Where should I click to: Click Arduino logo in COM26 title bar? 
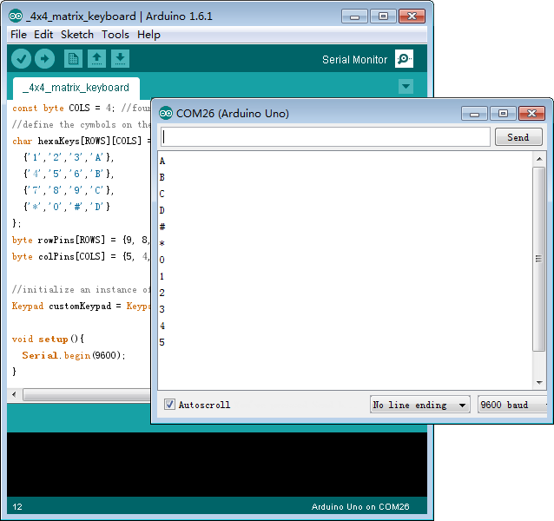pyautogui.click(x=166, y=114)
